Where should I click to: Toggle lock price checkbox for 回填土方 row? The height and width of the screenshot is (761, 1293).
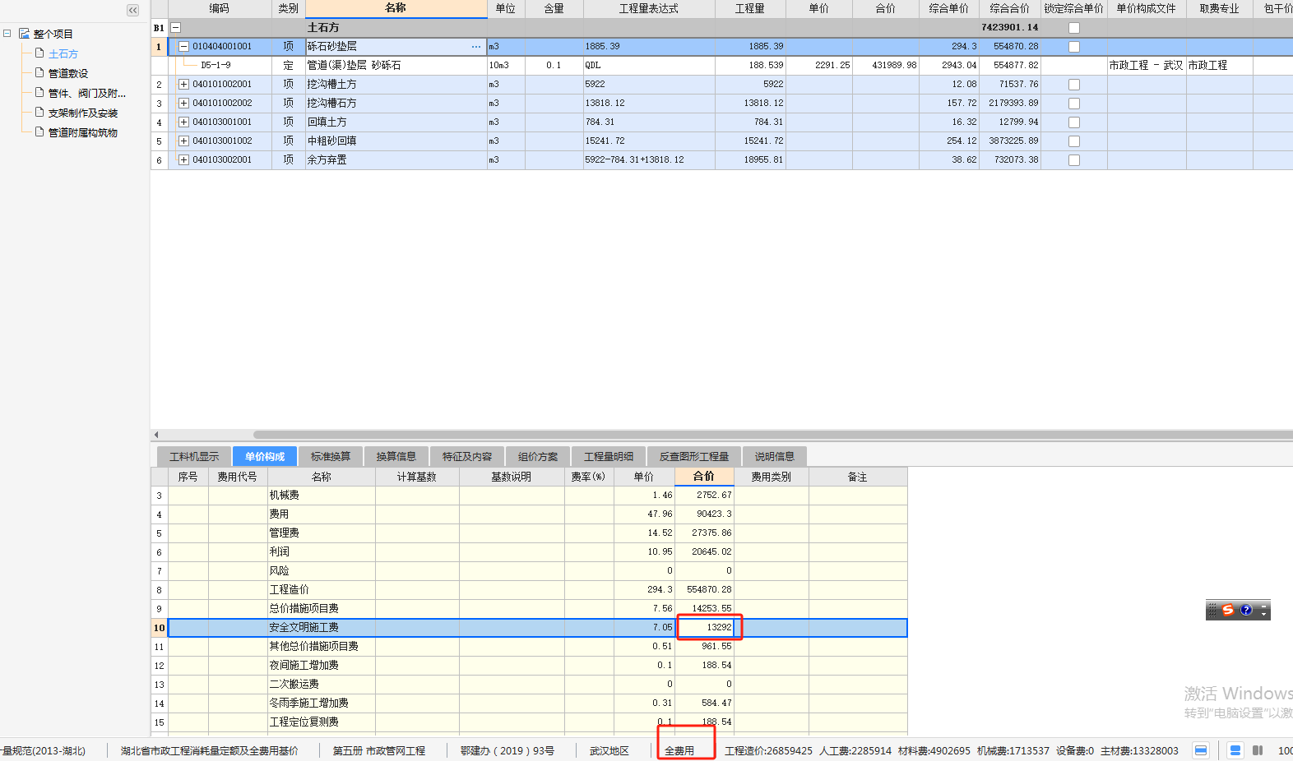coord(1073,122)
